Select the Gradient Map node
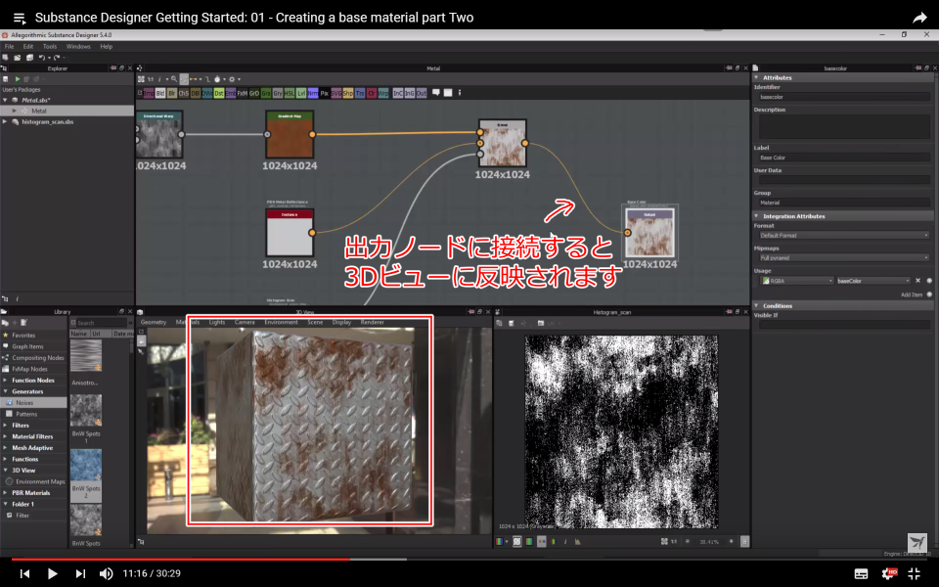 point(290,134)
